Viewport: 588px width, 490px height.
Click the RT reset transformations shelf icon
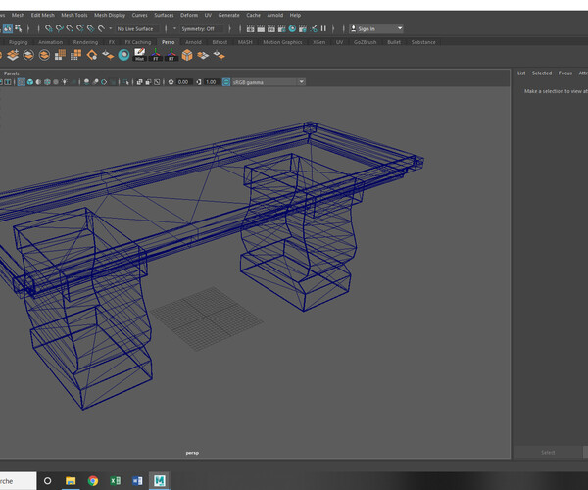pos(171,56)
